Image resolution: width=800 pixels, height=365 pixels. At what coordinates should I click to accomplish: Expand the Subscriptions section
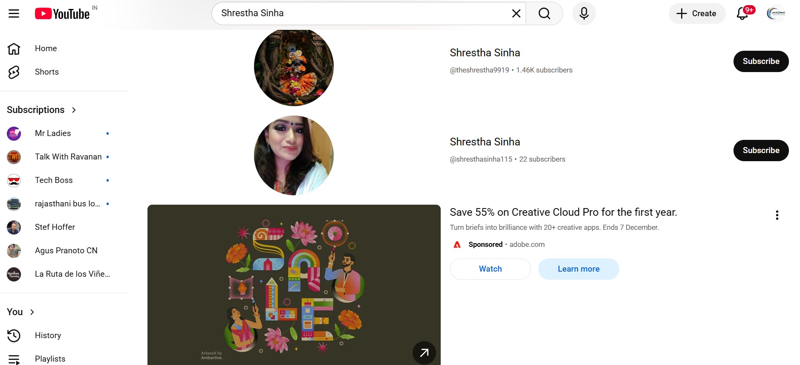click(42, 110)
